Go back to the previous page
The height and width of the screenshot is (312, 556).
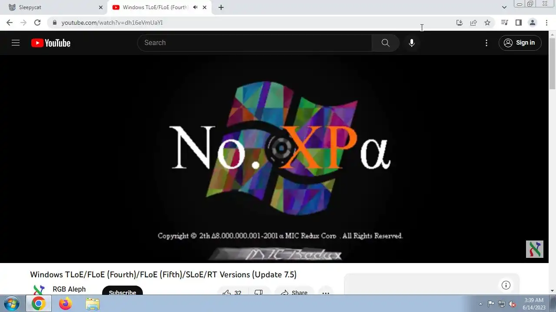[10, 23]
